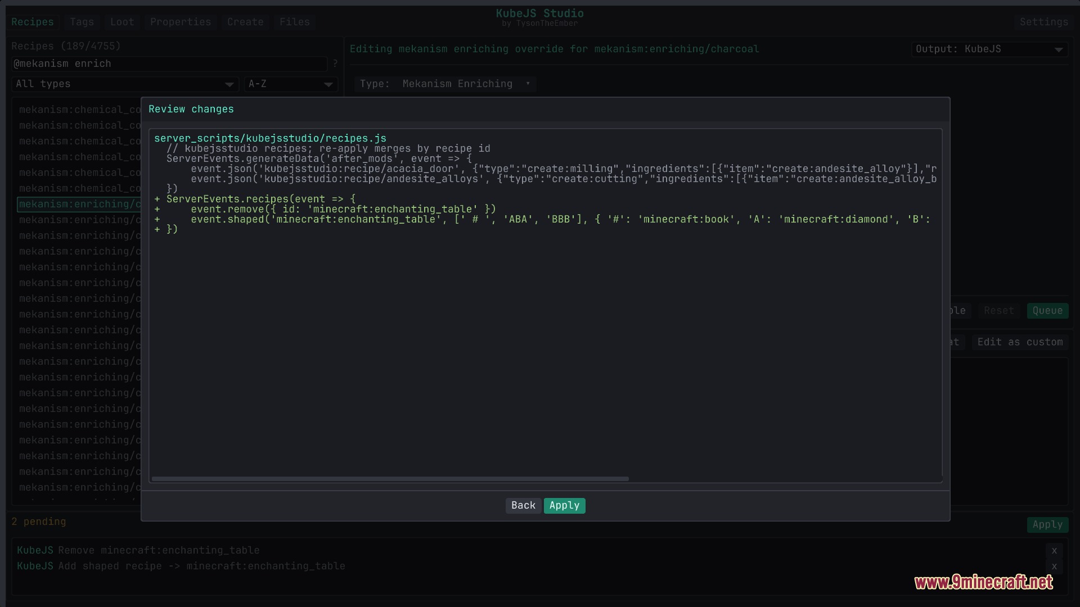Click added 'ServerEvents.recipes(event => {' line
Screen dimensions: 1080x607
[255, 199]
